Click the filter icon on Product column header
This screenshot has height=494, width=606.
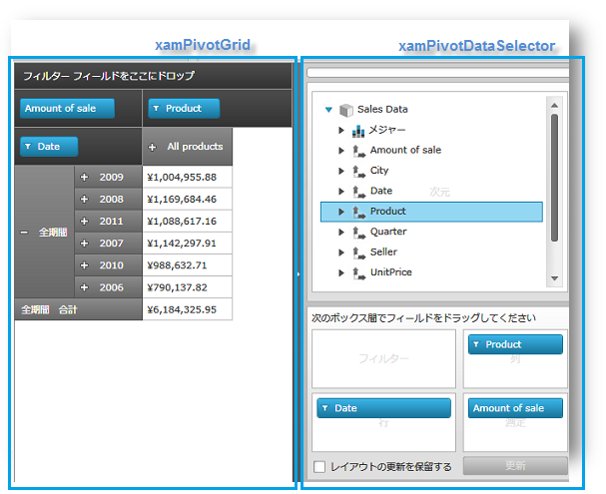[x=157, y=109]
